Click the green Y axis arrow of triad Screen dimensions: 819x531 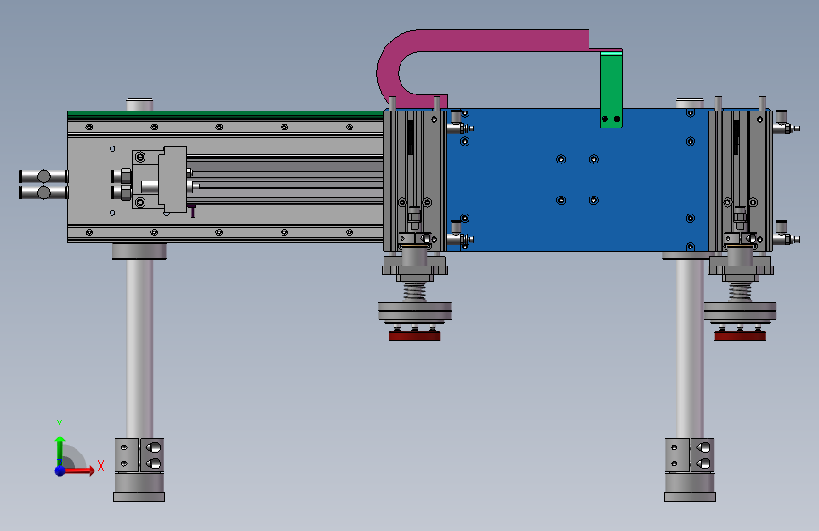coord(60,451)
